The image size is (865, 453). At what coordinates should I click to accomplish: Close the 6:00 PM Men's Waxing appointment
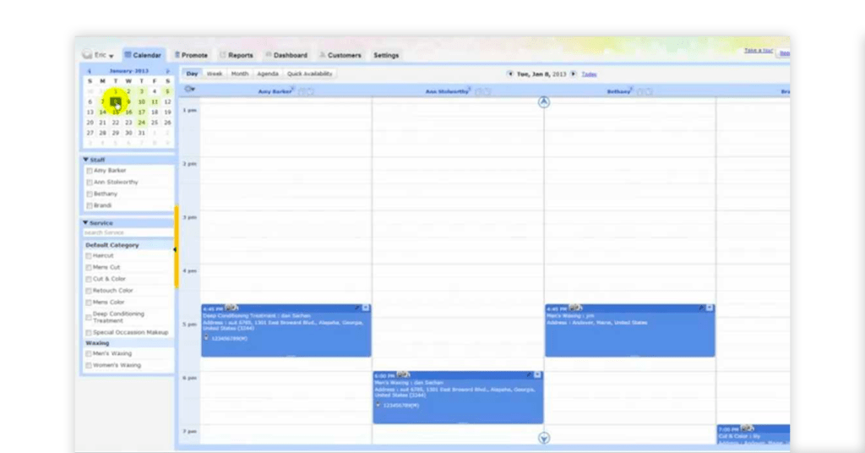click(538, 375)
